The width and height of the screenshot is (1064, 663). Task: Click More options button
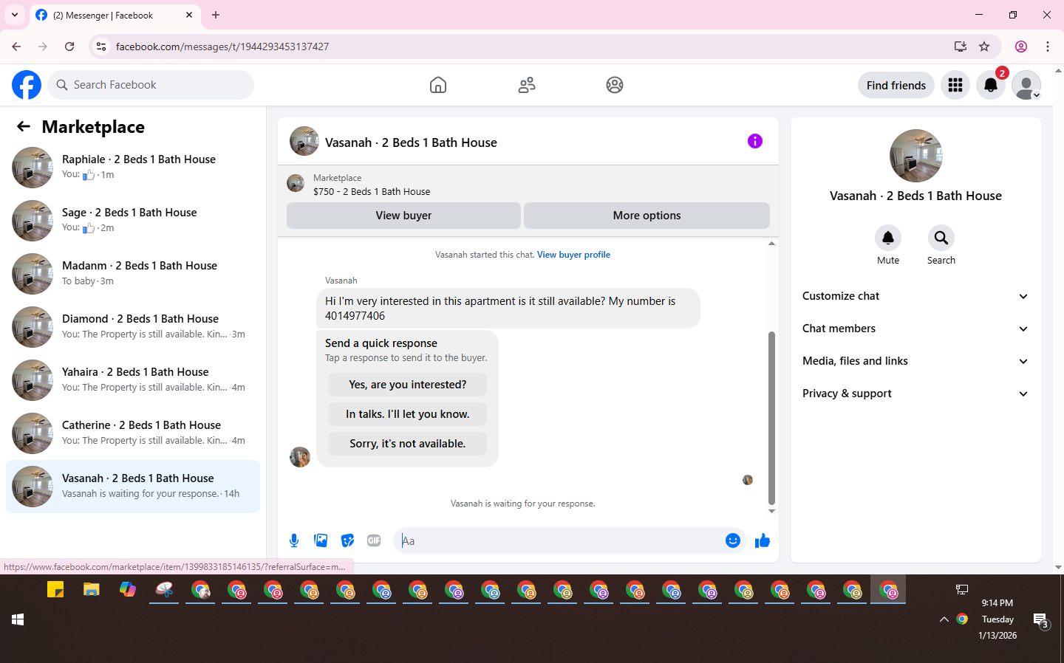tap(647, 216)
